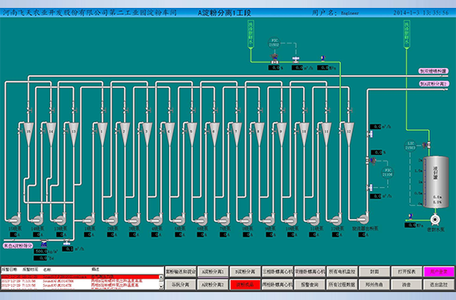Click the 1级泵 pump symbol
Viewport: 456px width, 300px height.
(88, 219)
